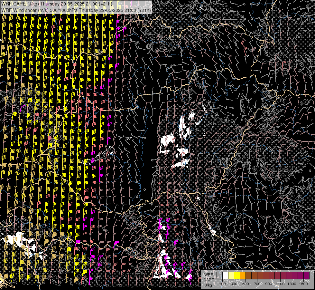Click the 700 legend tick label
Image resolution: width=315 pixels, height=290 pixels.
click(x=257, y=284)
